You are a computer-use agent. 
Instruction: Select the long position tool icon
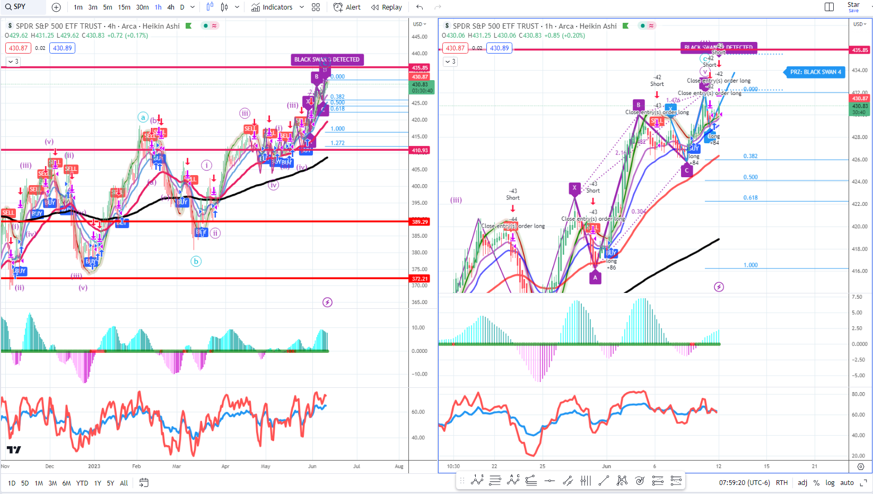(x=658, y=481)
